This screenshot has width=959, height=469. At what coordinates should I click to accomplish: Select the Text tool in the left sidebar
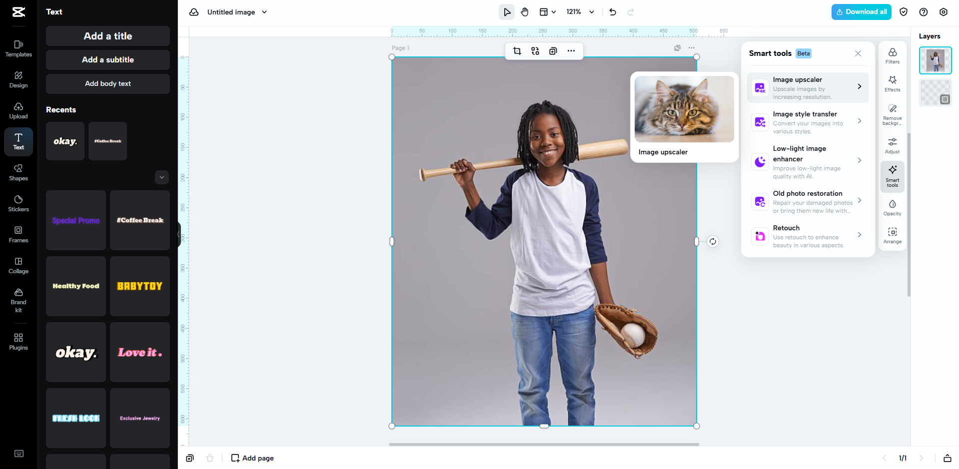point(18,141)
